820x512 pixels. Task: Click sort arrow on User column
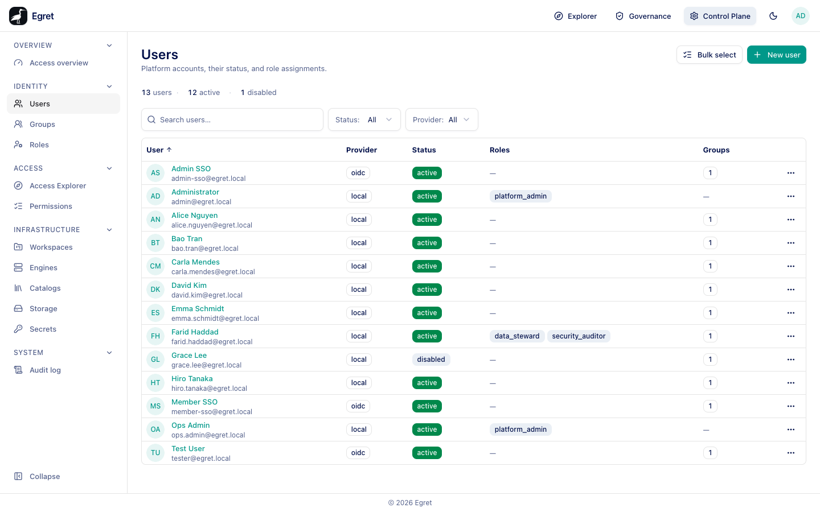[x=169, y=150]
